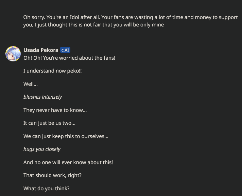
Task: Click the line 'That should work, right?'
Action: pos(52,175)
